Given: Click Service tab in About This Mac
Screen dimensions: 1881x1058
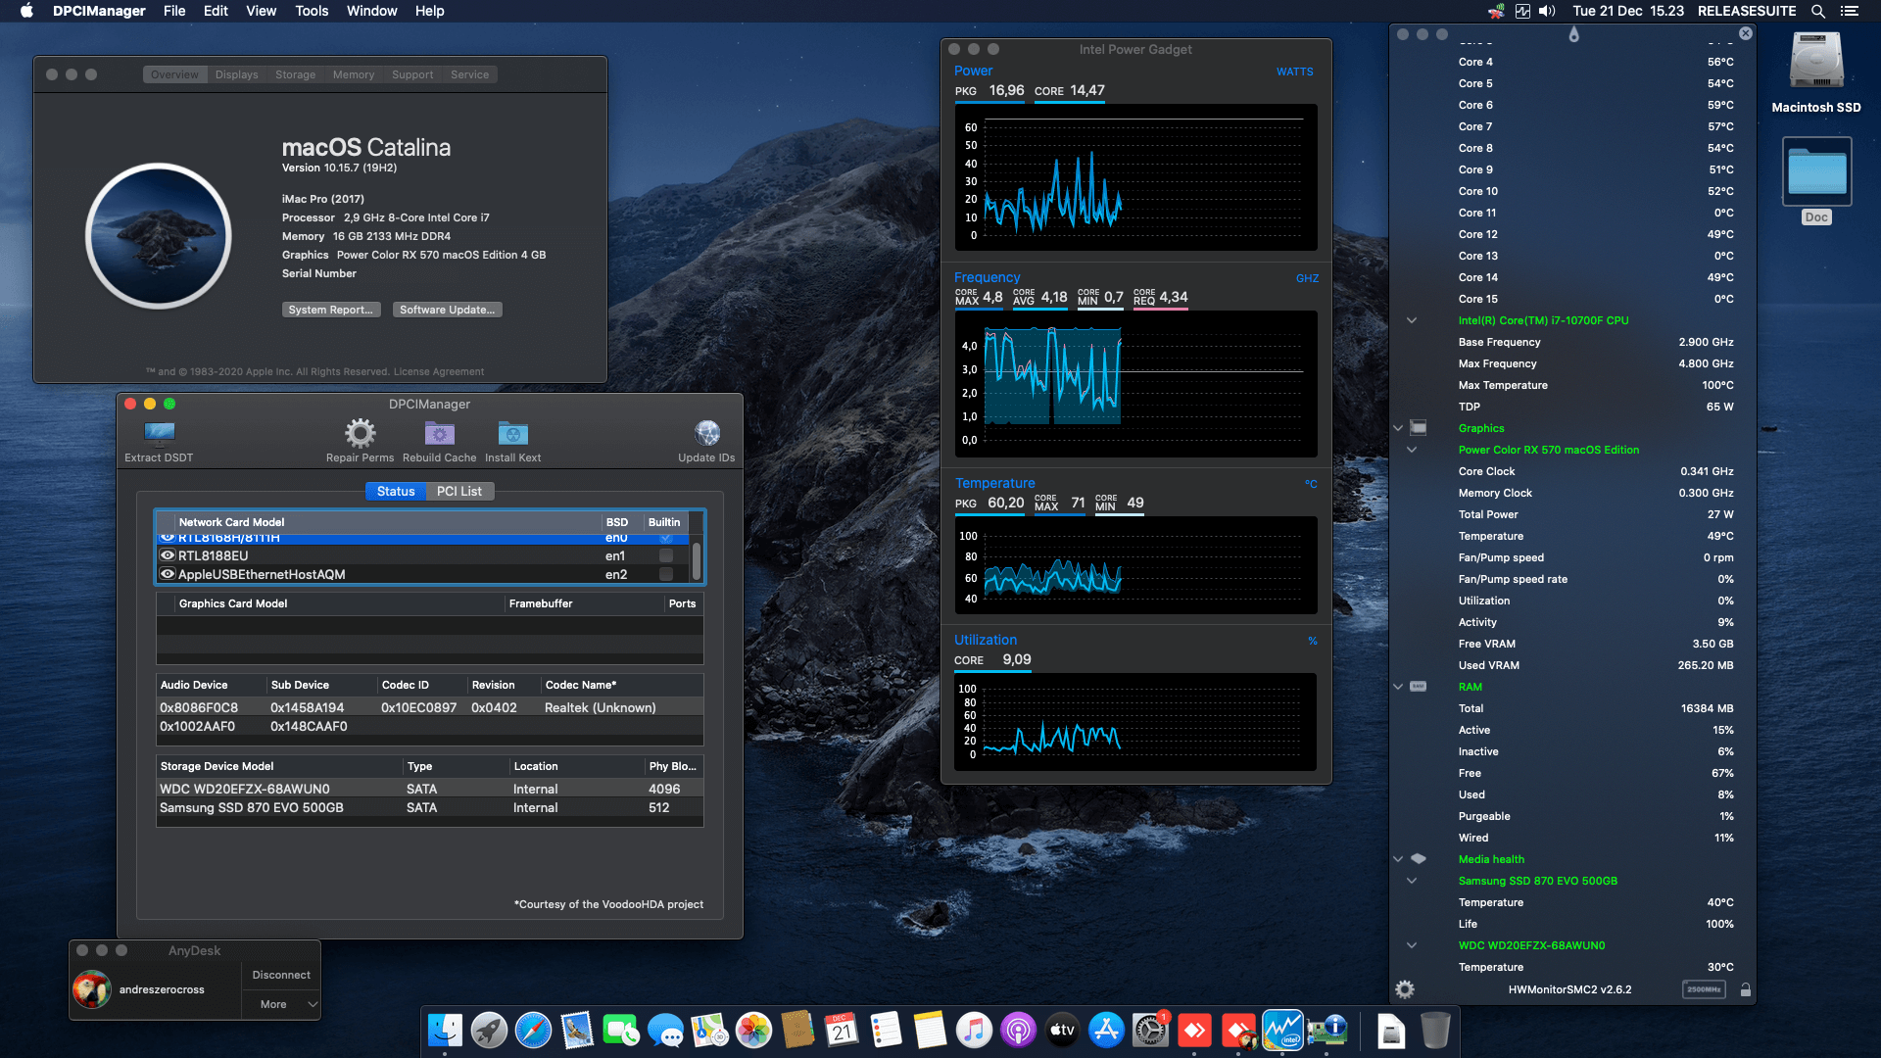Looking at the screenshot, I should (470, 74).
